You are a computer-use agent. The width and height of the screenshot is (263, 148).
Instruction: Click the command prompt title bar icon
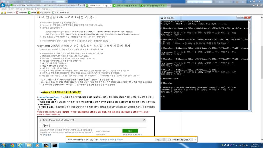coord(162,18)
